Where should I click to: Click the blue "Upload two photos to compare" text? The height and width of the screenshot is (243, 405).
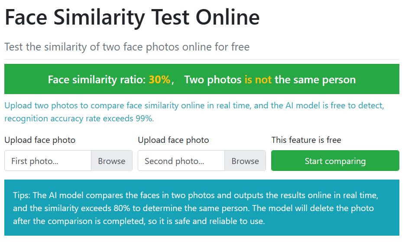[194, 105]
